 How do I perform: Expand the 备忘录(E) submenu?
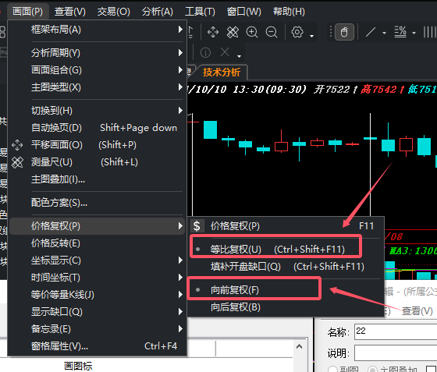click(97, 329)
